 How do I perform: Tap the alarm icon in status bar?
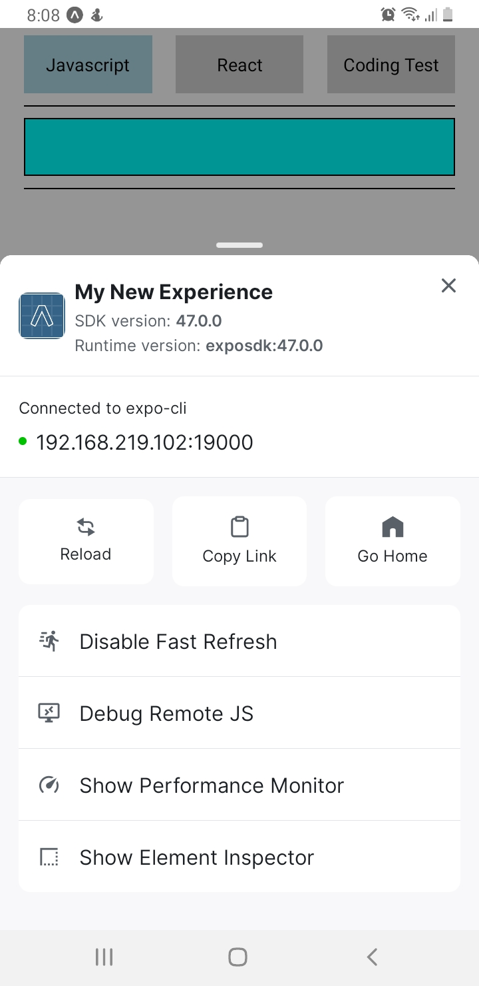point(388,15)
